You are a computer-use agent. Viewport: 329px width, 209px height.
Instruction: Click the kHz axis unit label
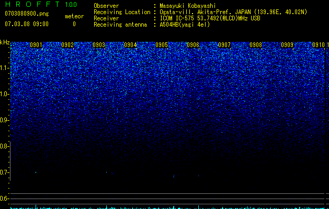tap(5, 42)
